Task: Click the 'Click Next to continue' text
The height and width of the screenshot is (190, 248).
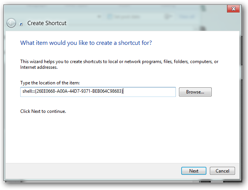Action: [43, 111]
